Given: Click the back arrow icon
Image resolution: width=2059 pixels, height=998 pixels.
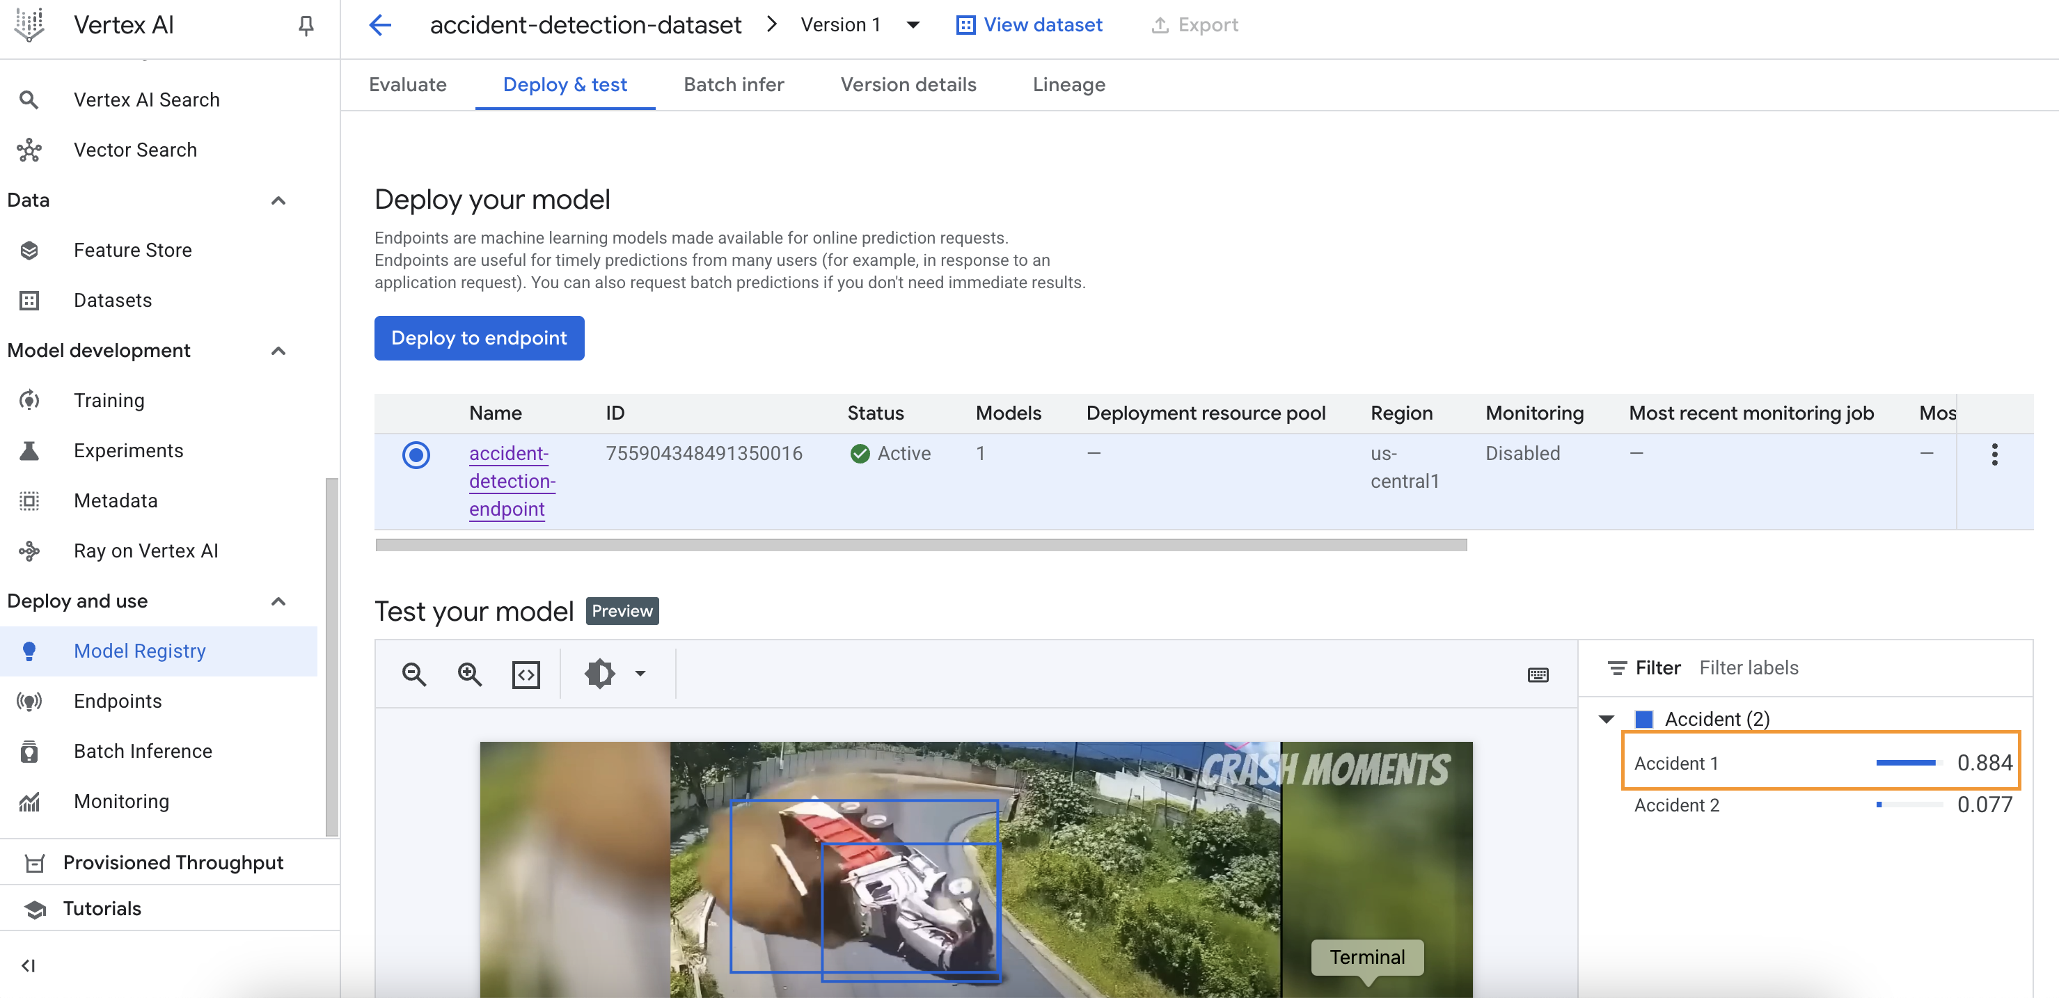Looking at the screenshot, I should point(381,26).
